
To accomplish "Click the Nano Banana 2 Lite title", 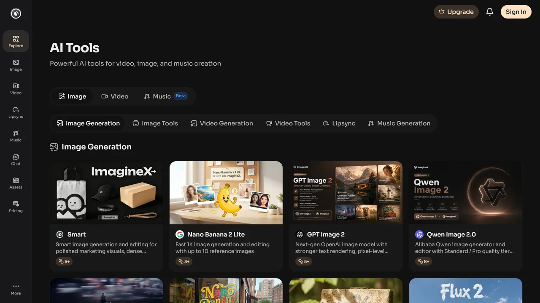I will (216, 234).
